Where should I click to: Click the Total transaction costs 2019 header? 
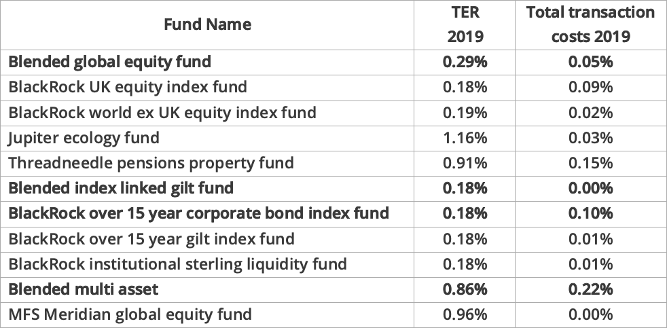pos(591,25)
